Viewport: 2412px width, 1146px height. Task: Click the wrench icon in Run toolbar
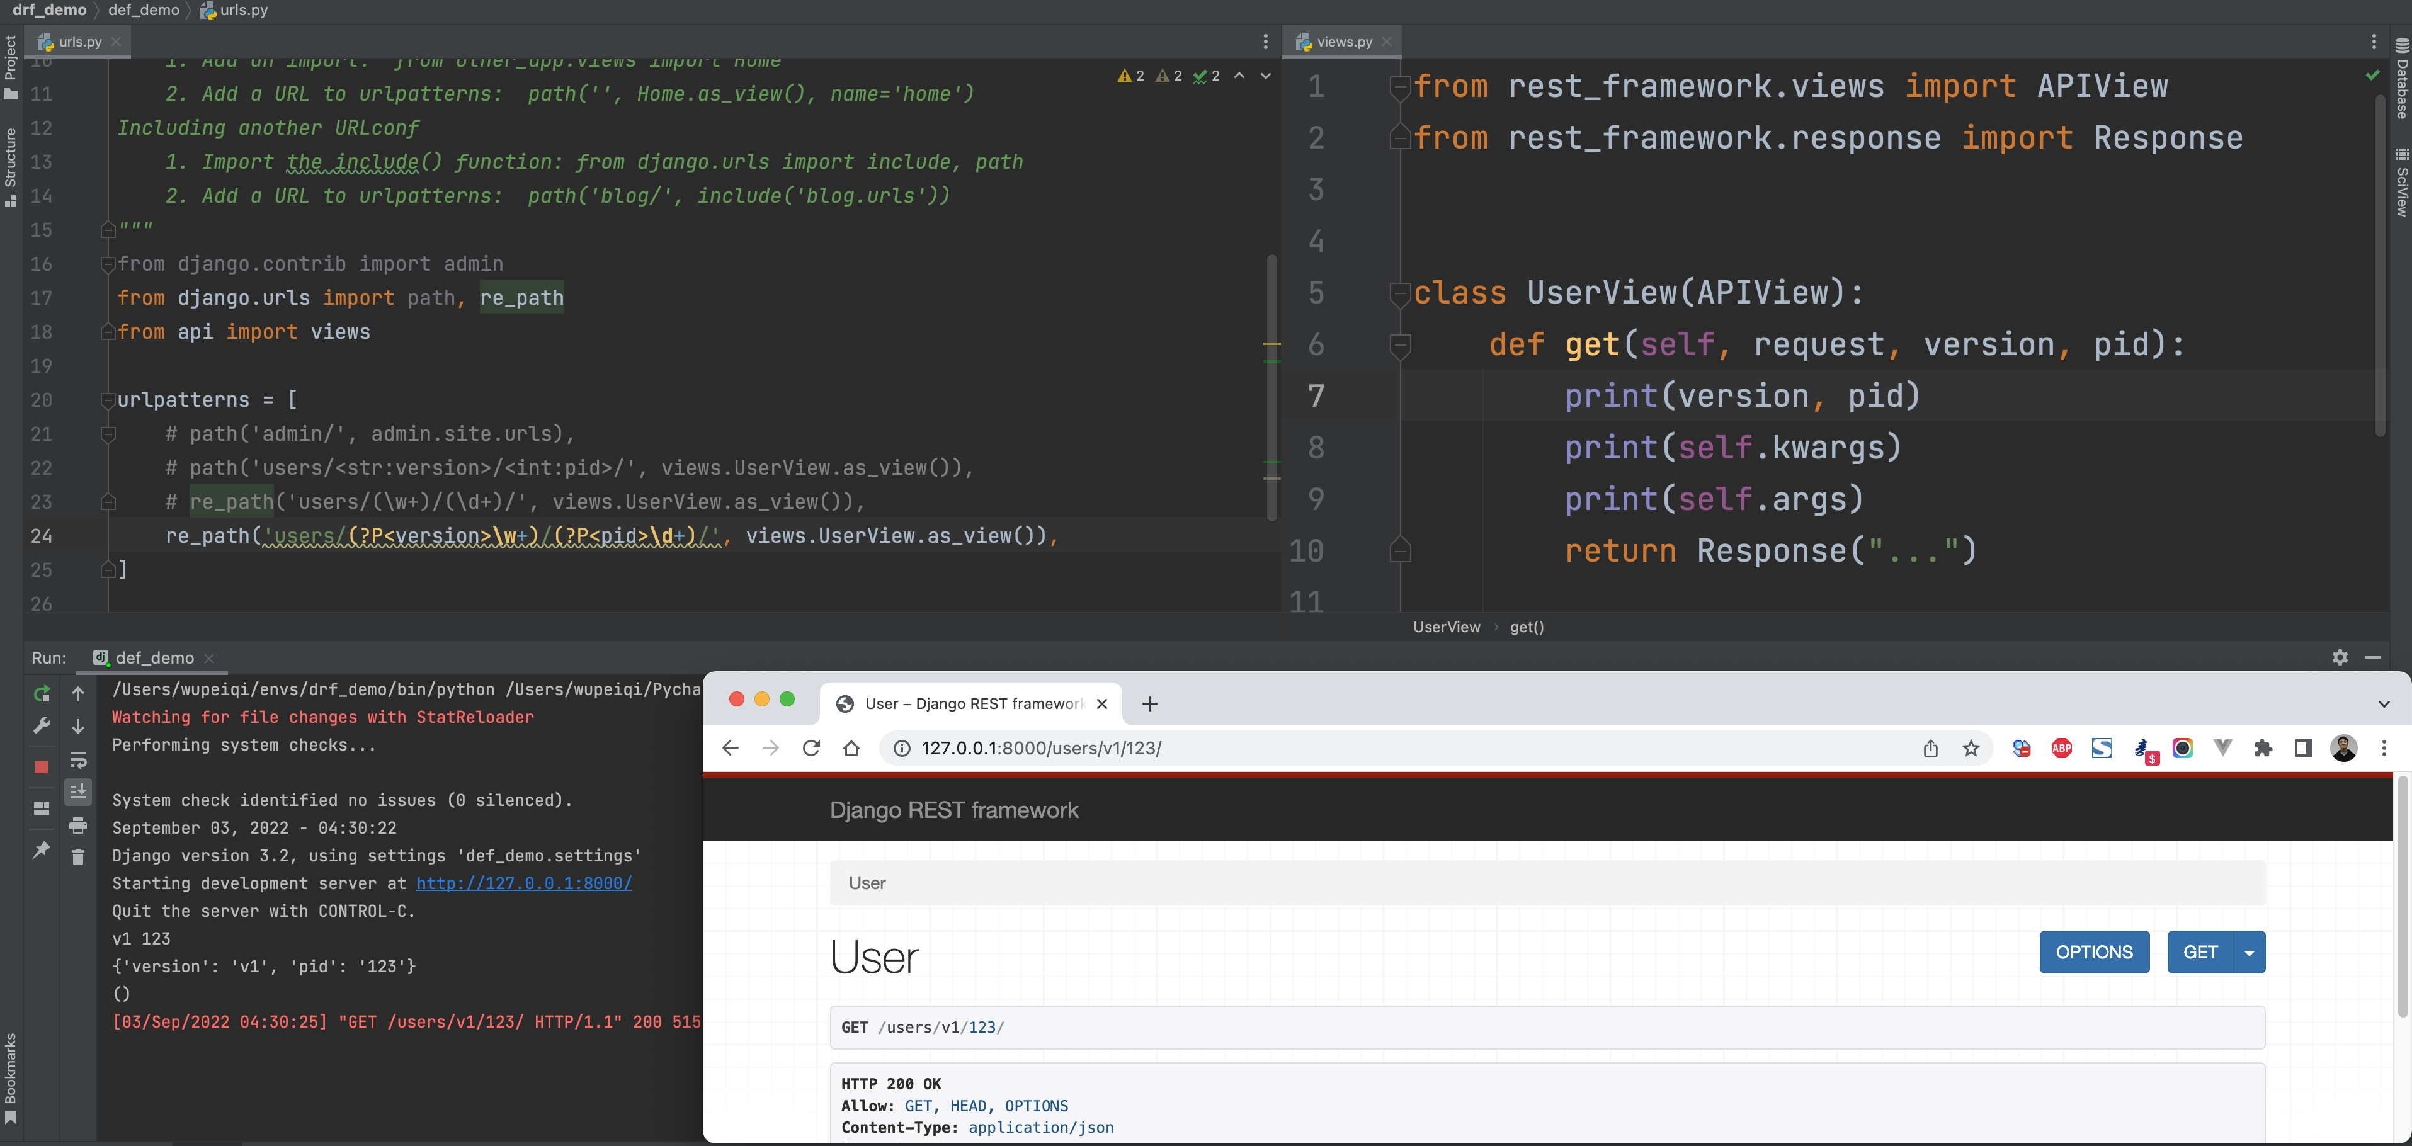click(41, 725)
